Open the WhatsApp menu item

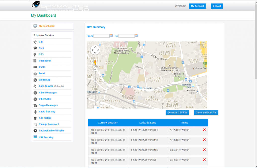45,80
